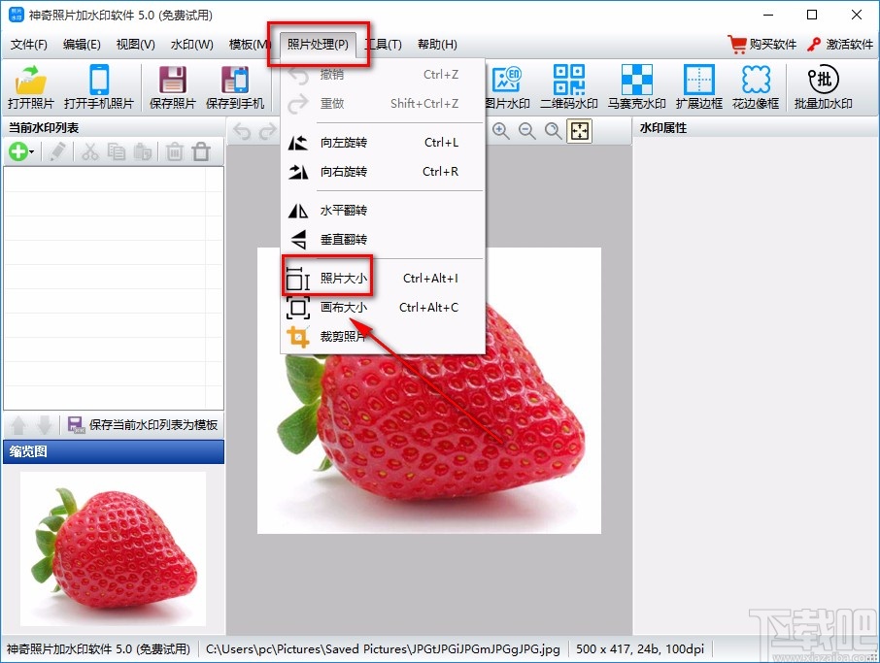Screen dimensions: 880x663
Task: Choose 画布大小 canvas size
Action: click(383, 308)
